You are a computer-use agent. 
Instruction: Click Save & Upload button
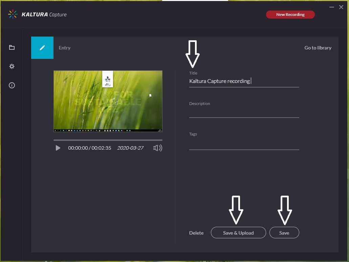coord(238,233)
